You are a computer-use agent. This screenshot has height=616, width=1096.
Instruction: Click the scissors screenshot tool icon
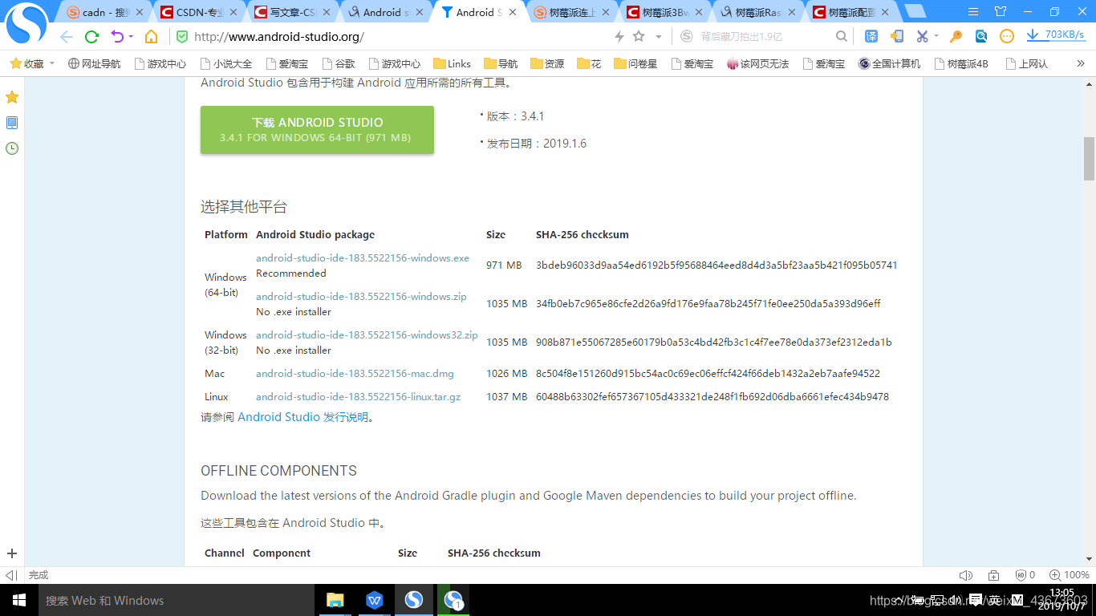pyautogui.click(x=922, y=37)
